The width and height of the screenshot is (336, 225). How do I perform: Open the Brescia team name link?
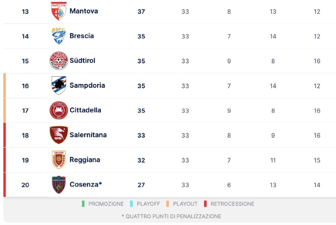tap(82, 36)
